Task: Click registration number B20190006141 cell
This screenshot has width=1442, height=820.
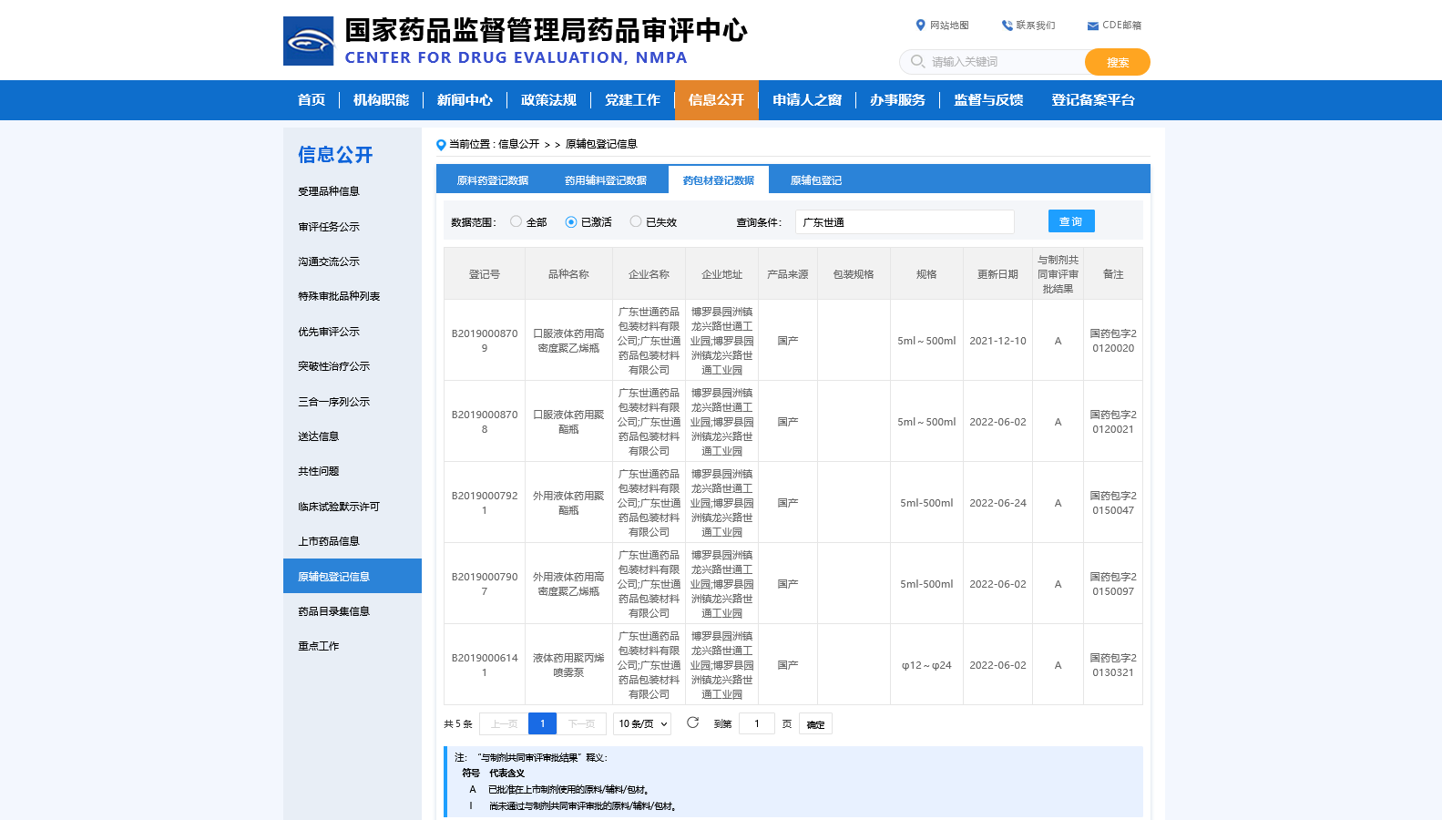Action: [485, 665]
